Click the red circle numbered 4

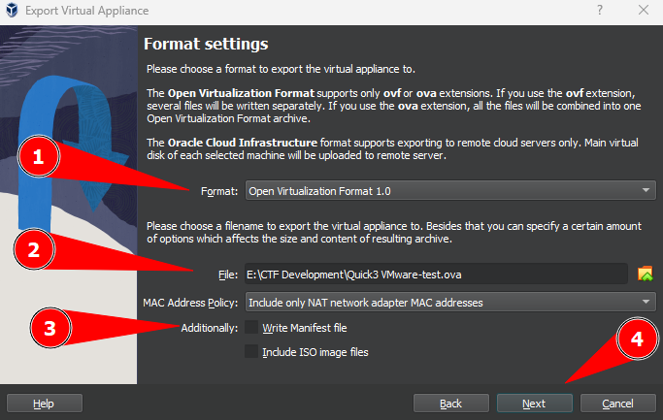pyautogui.click(x=637, y=339)
